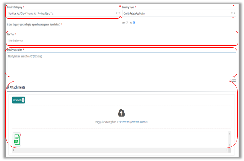Viewport: 244px width, 161px height.
Task: Select Yes for previous MPAC response
Action: (x=127, y=23)
